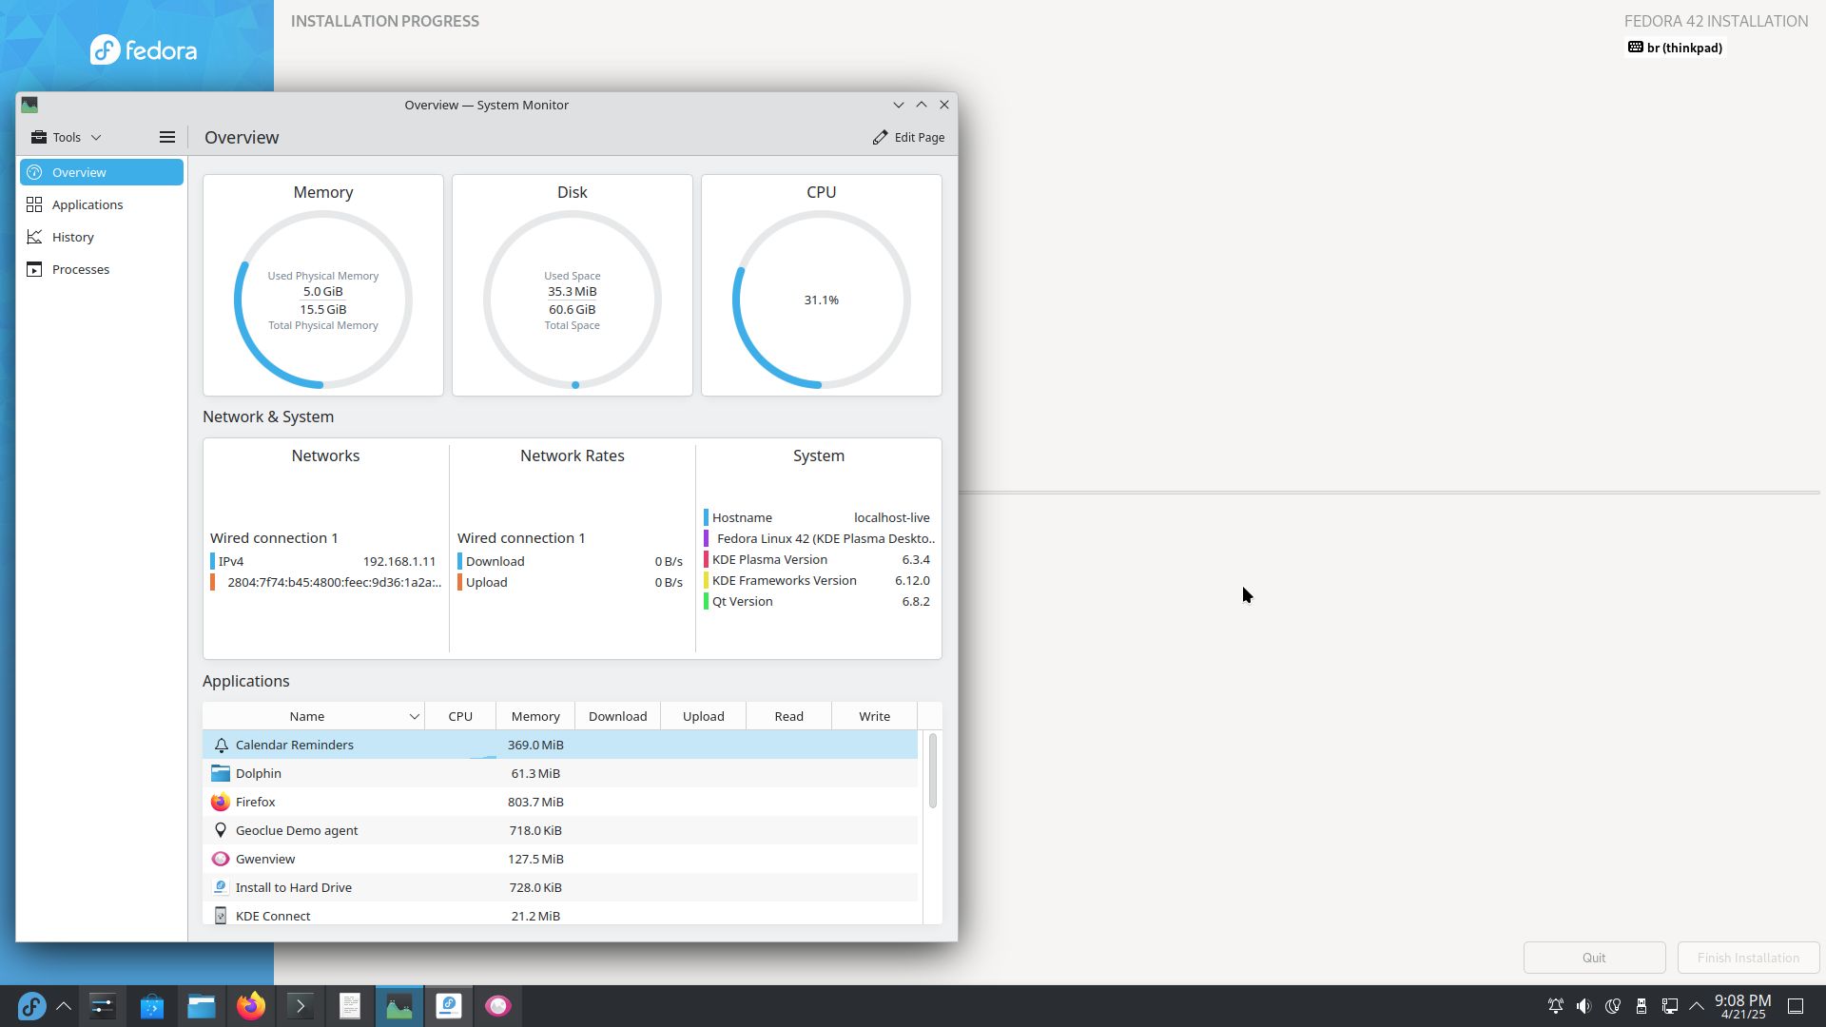The width and height of the screenshot is (1826, 1027).
Task: Open the volume control in system tray
Action: [1584, 1006]
